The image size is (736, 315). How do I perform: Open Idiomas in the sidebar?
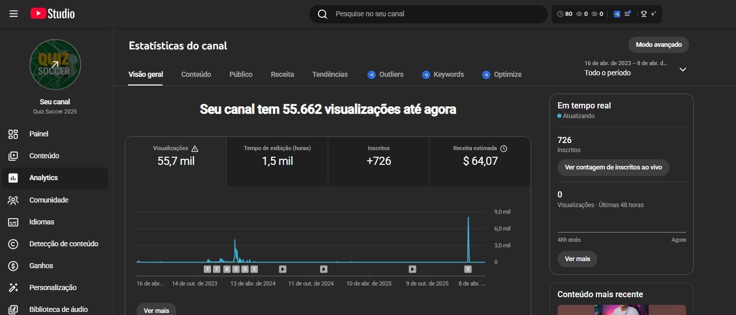55,222
